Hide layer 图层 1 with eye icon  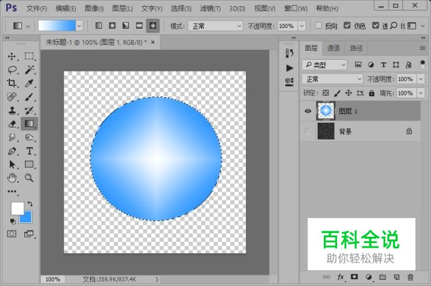tap(308, 111)
